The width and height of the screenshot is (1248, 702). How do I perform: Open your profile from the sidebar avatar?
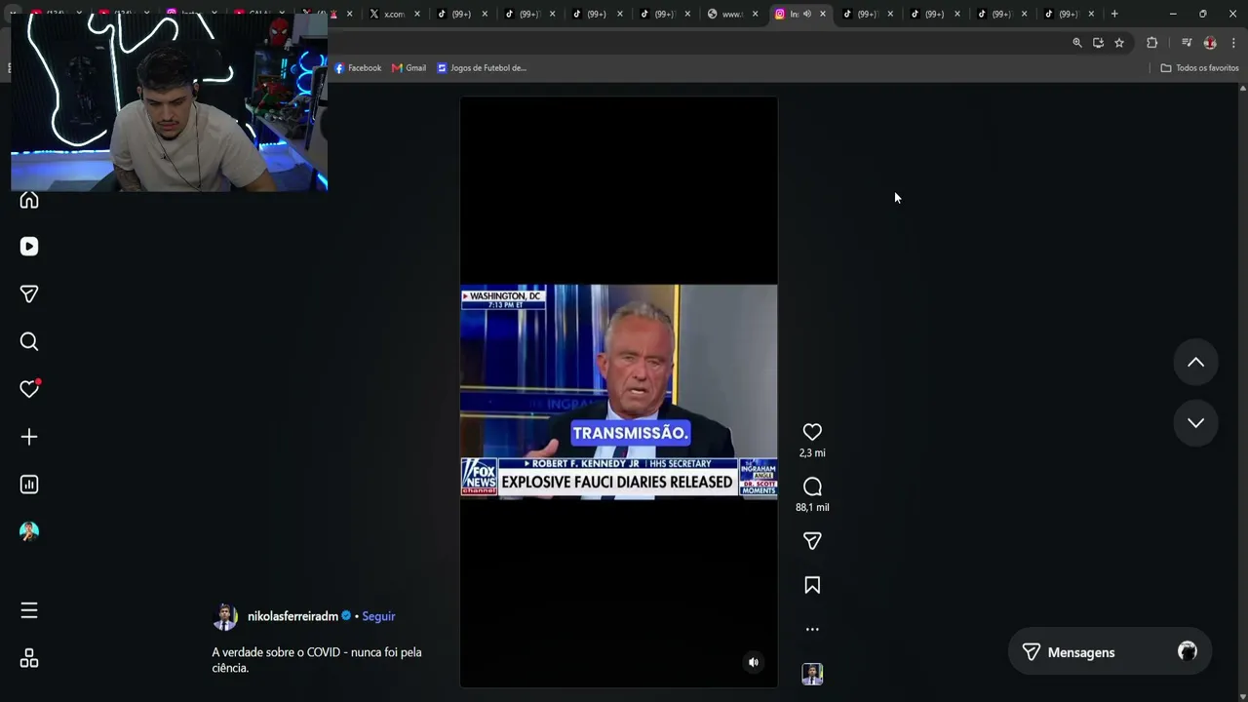(29, 531)
